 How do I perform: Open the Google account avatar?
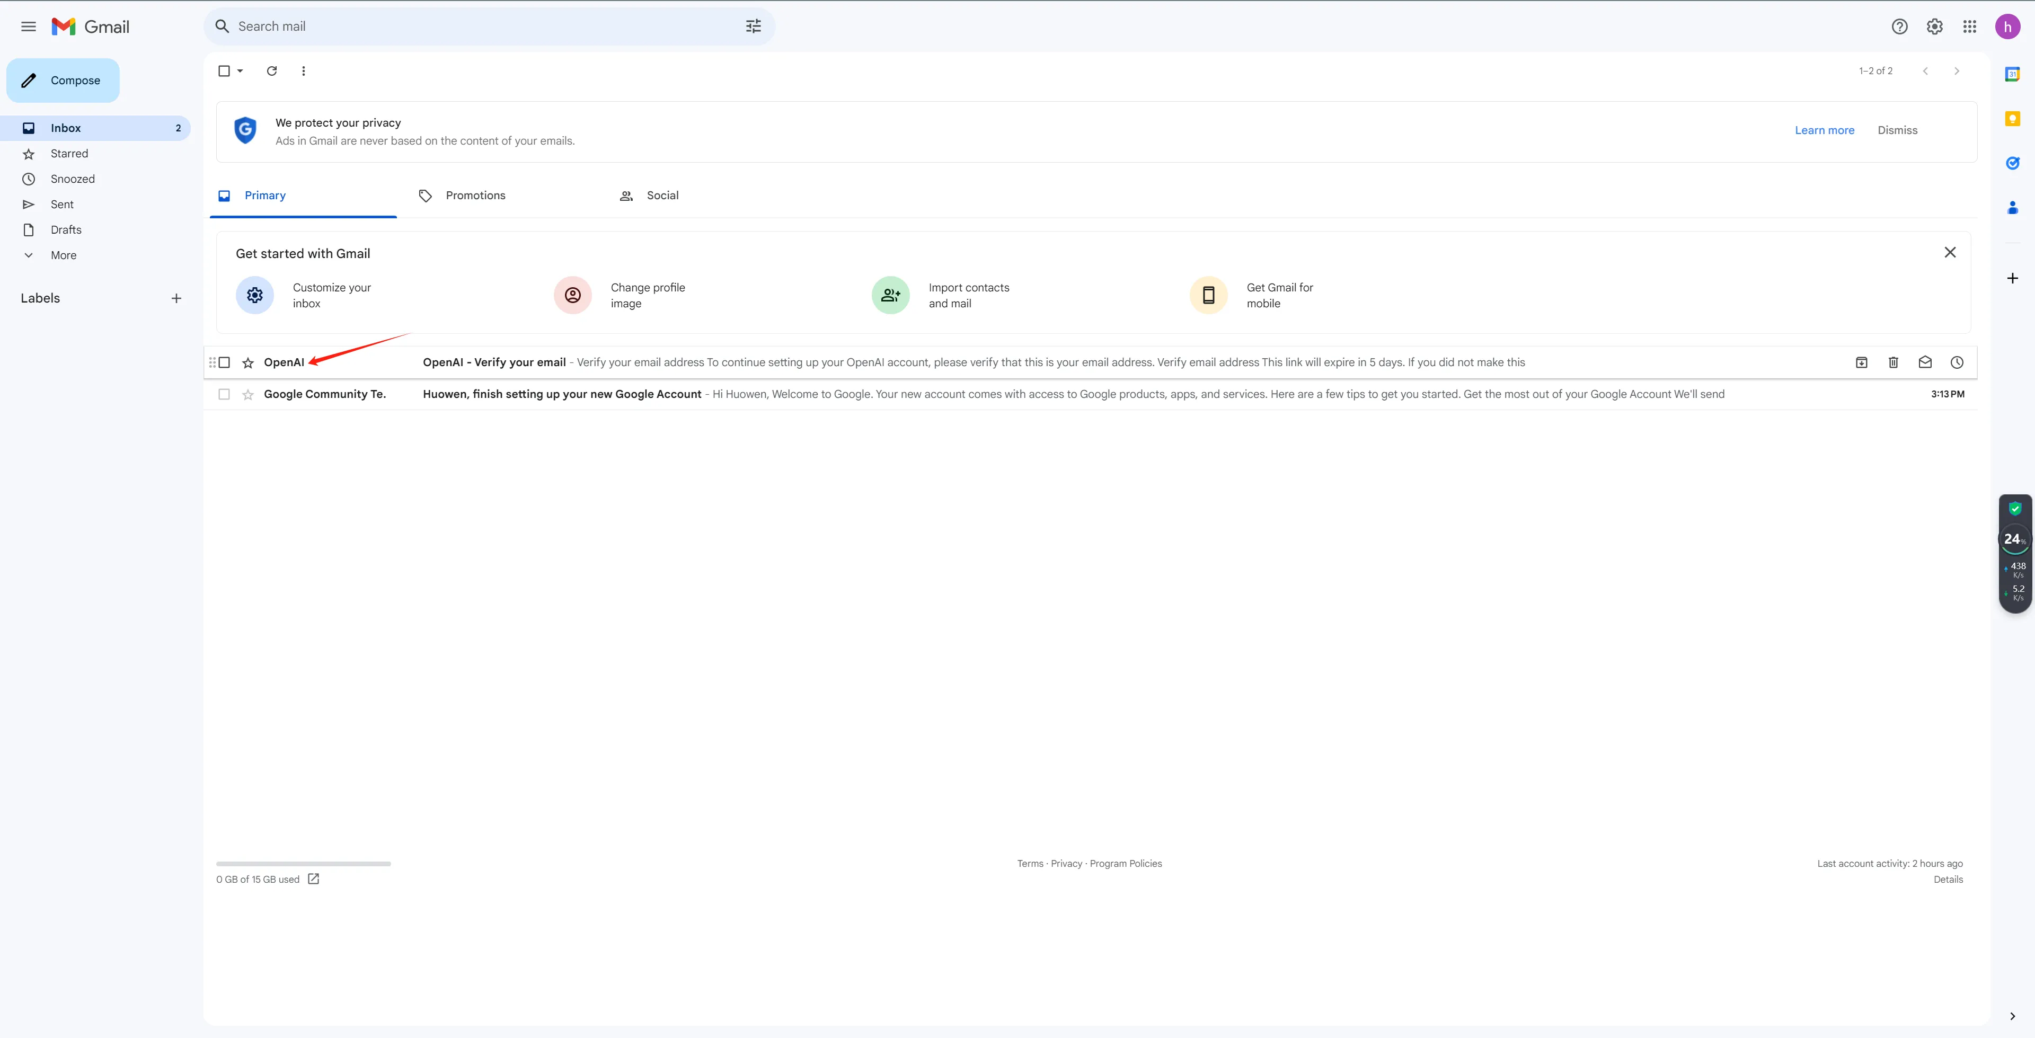(x=2007, y=26)
